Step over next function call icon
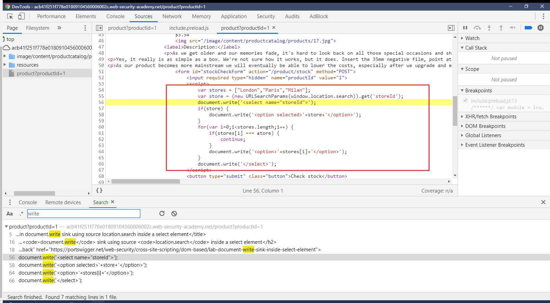The height and width of the screenshot is (303, 550). click(x=477, y=28)
